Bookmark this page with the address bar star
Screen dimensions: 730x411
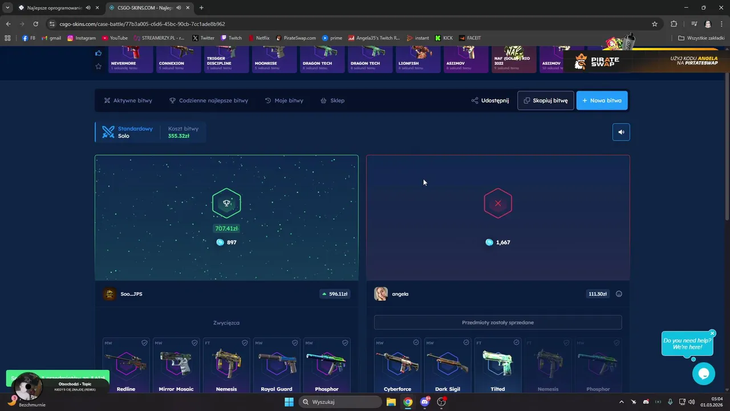click(x=655, y=24)
